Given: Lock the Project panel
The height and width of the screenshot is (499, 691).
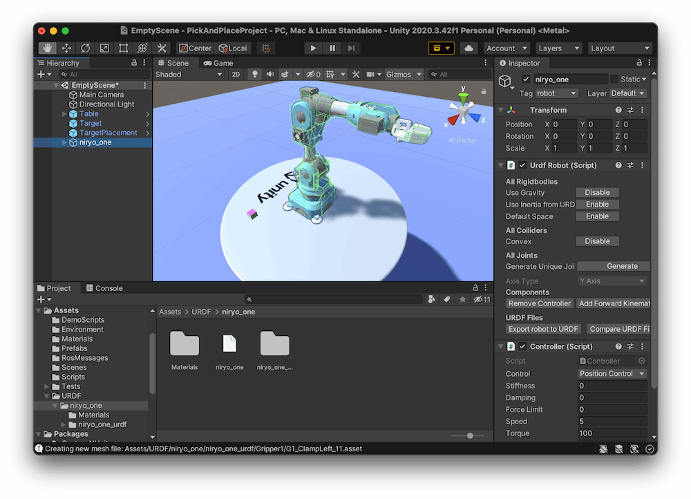Looking at the screenshot, I should [475, 288].
